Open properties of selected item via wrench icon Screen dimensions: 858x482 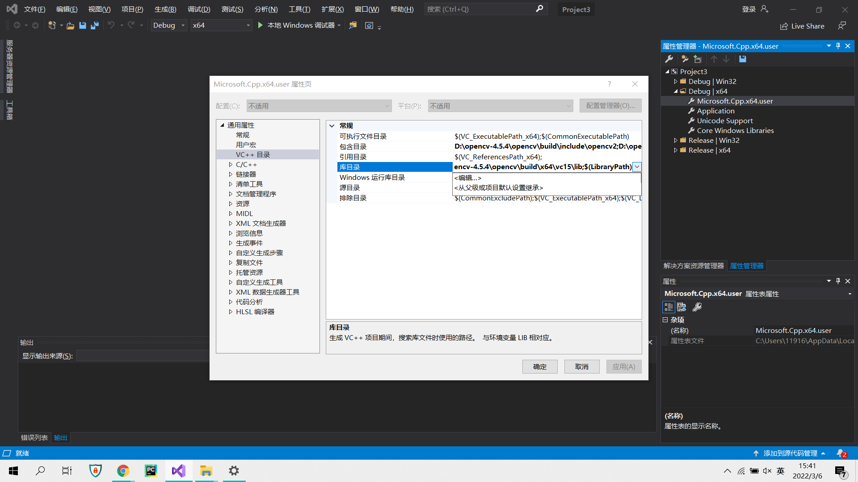[x=669, y=59]
